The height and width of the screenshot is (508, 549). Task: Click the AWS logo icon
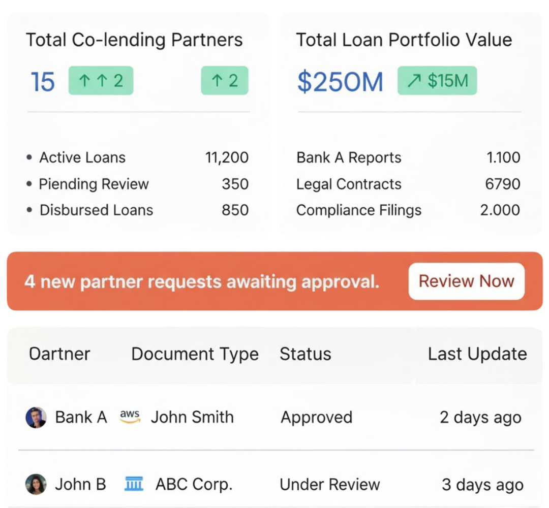pos(130,417)
